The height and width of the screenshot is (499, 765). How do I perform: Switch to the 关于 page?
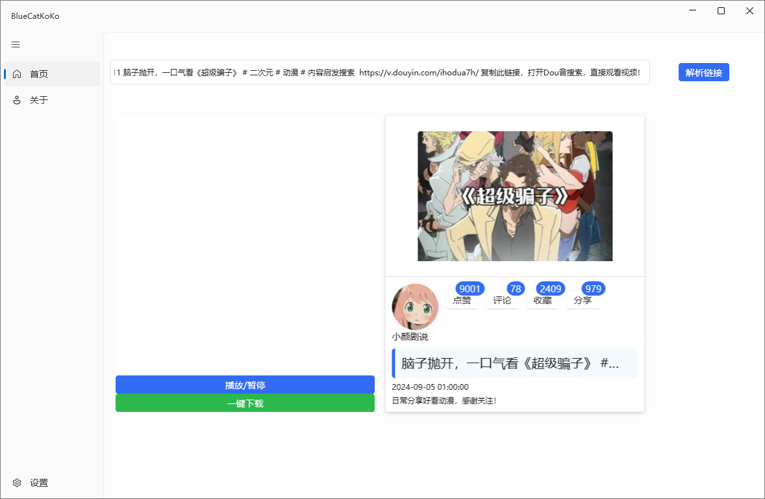click(40, 99)
